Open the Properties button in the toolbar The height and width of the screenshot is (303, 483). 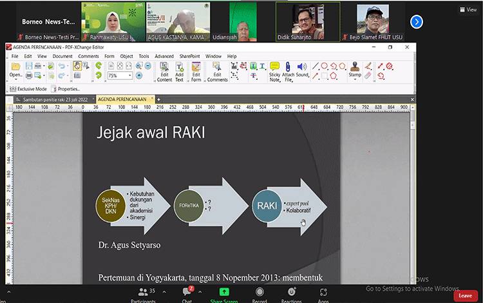[66, 89]
